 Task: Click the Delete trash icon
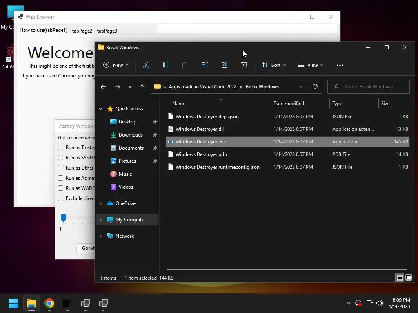tap(244, 65)
